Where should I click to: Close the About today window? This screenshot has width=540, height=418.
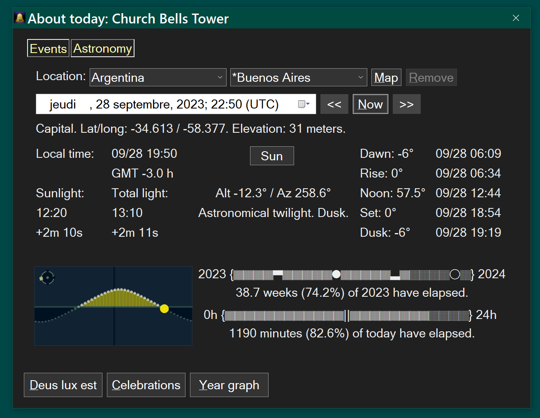516,18
